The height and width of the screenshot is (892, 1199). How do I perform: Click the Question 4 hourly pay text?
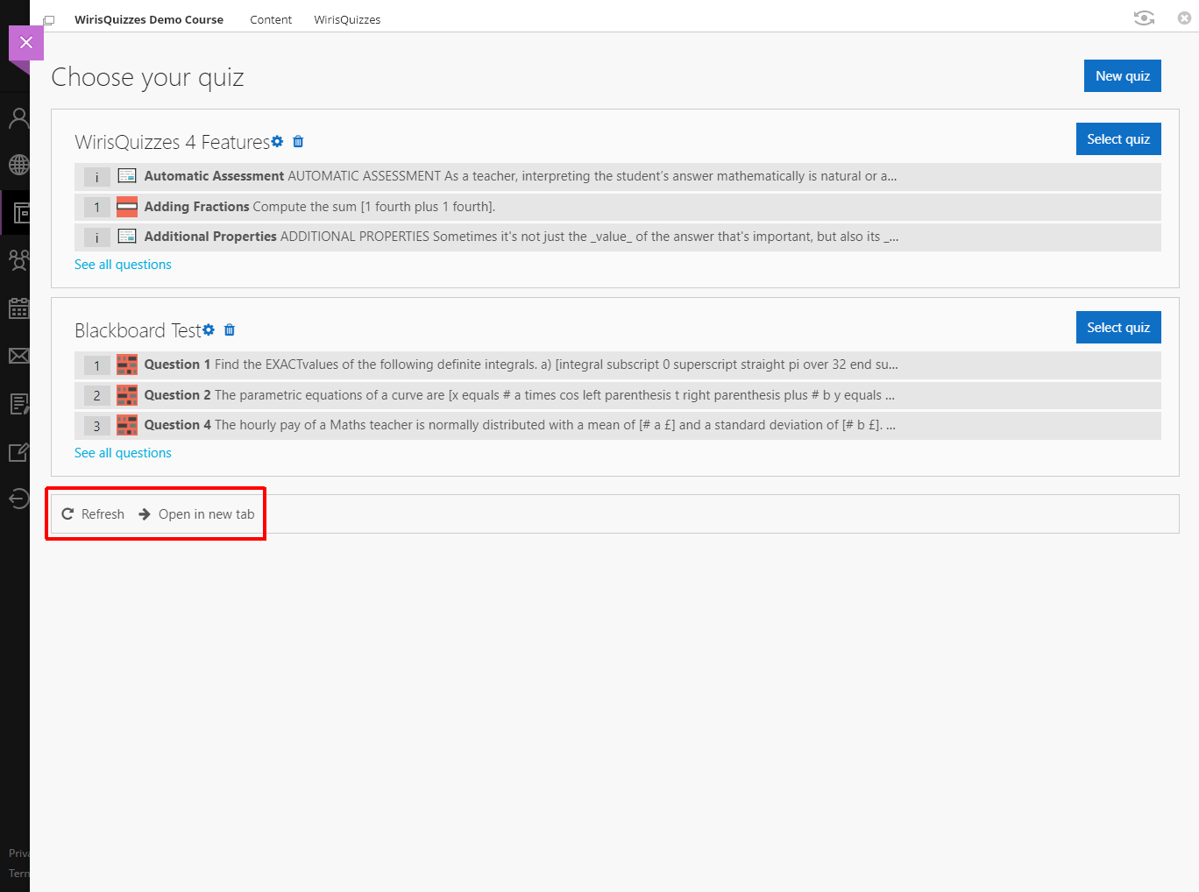(x=520, y=425)
